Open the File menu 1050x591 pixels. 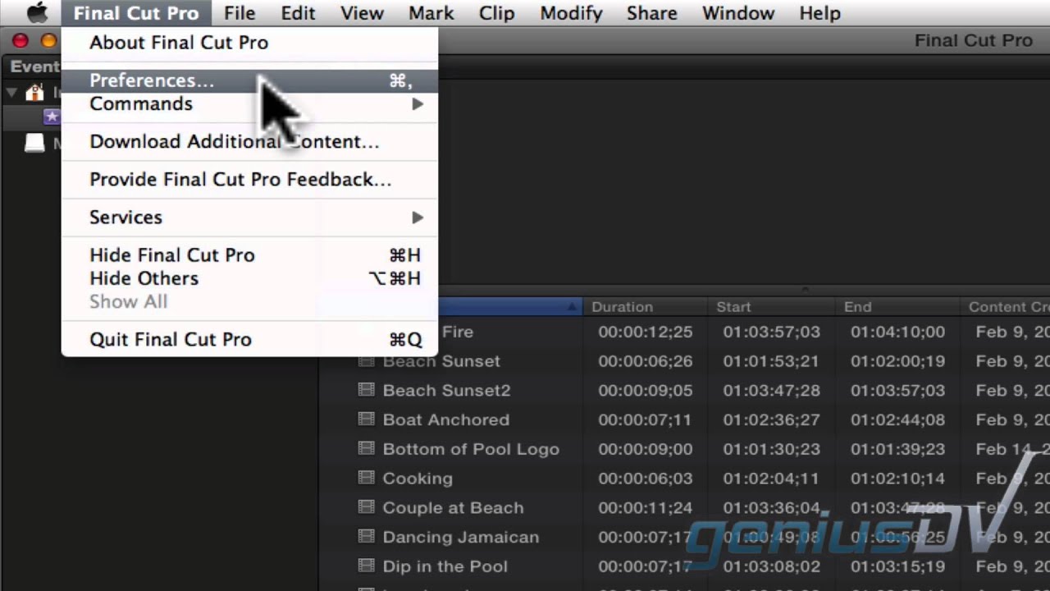click(x=240, y=13)
